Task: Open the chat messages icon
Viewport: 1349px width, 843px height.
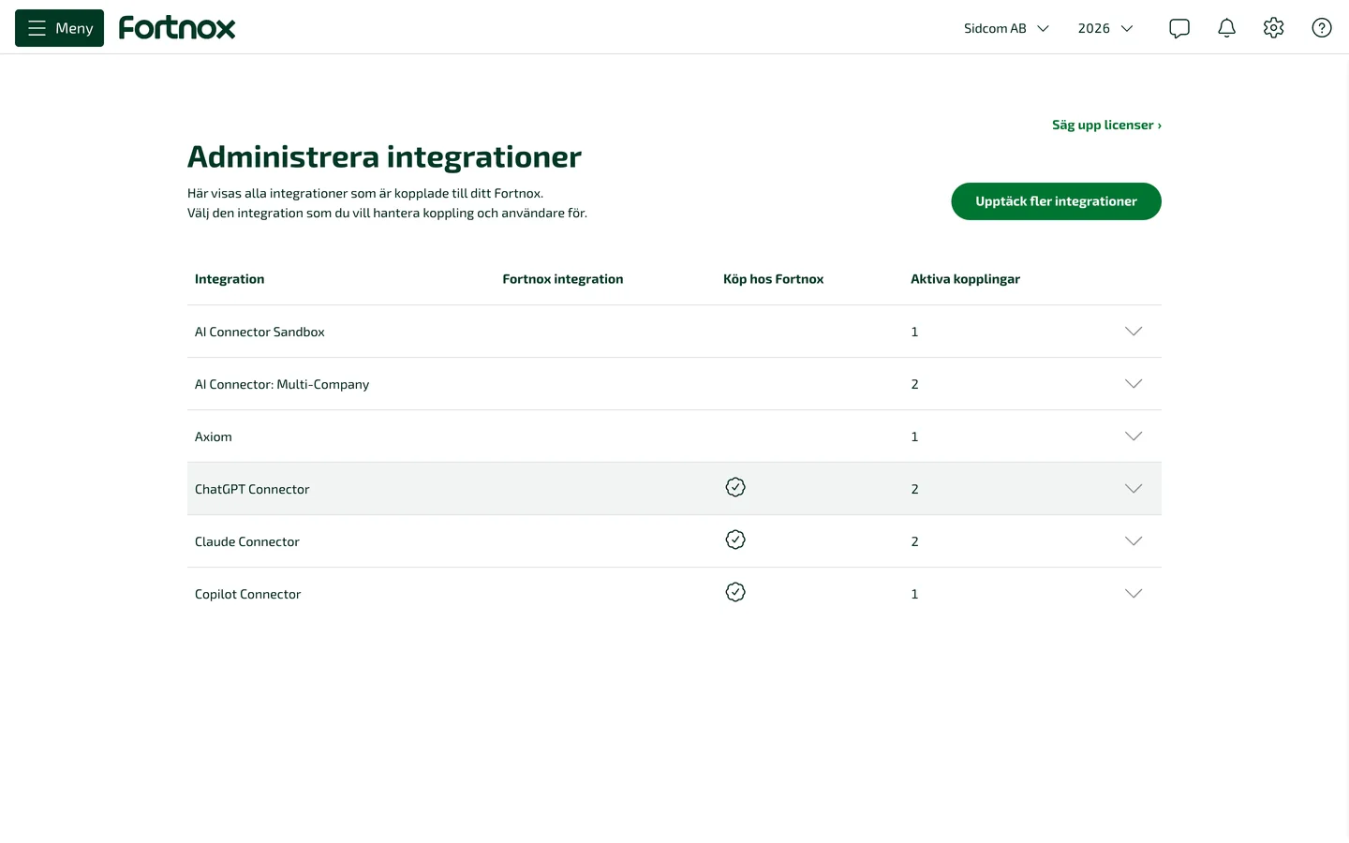Action: pyautogui.click(x=1179, y=28)
